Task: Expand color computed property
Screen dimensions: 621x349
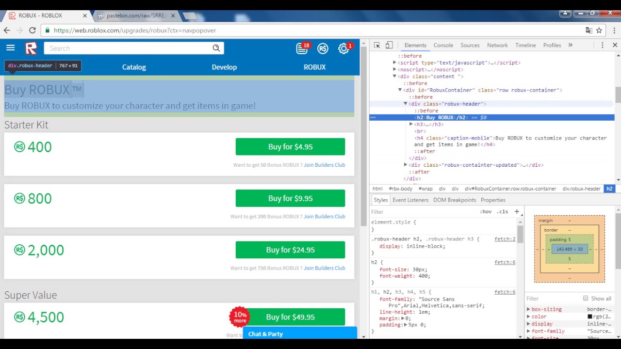Action: coord(528,317)
